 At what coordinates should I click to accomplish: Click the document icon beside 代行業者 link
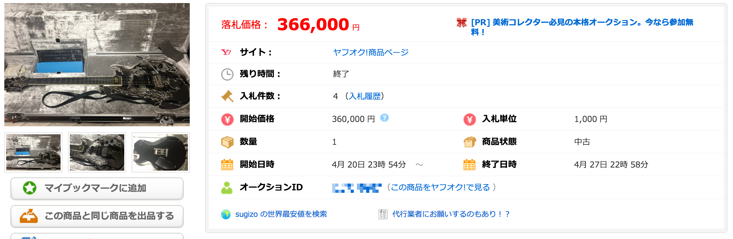pyautogui.click(x=383, y=214)
